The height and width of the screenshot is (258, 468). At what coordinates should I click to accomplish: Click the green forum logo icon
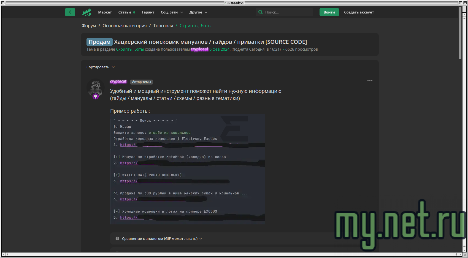pyautogui.click(x=87, y=12)
